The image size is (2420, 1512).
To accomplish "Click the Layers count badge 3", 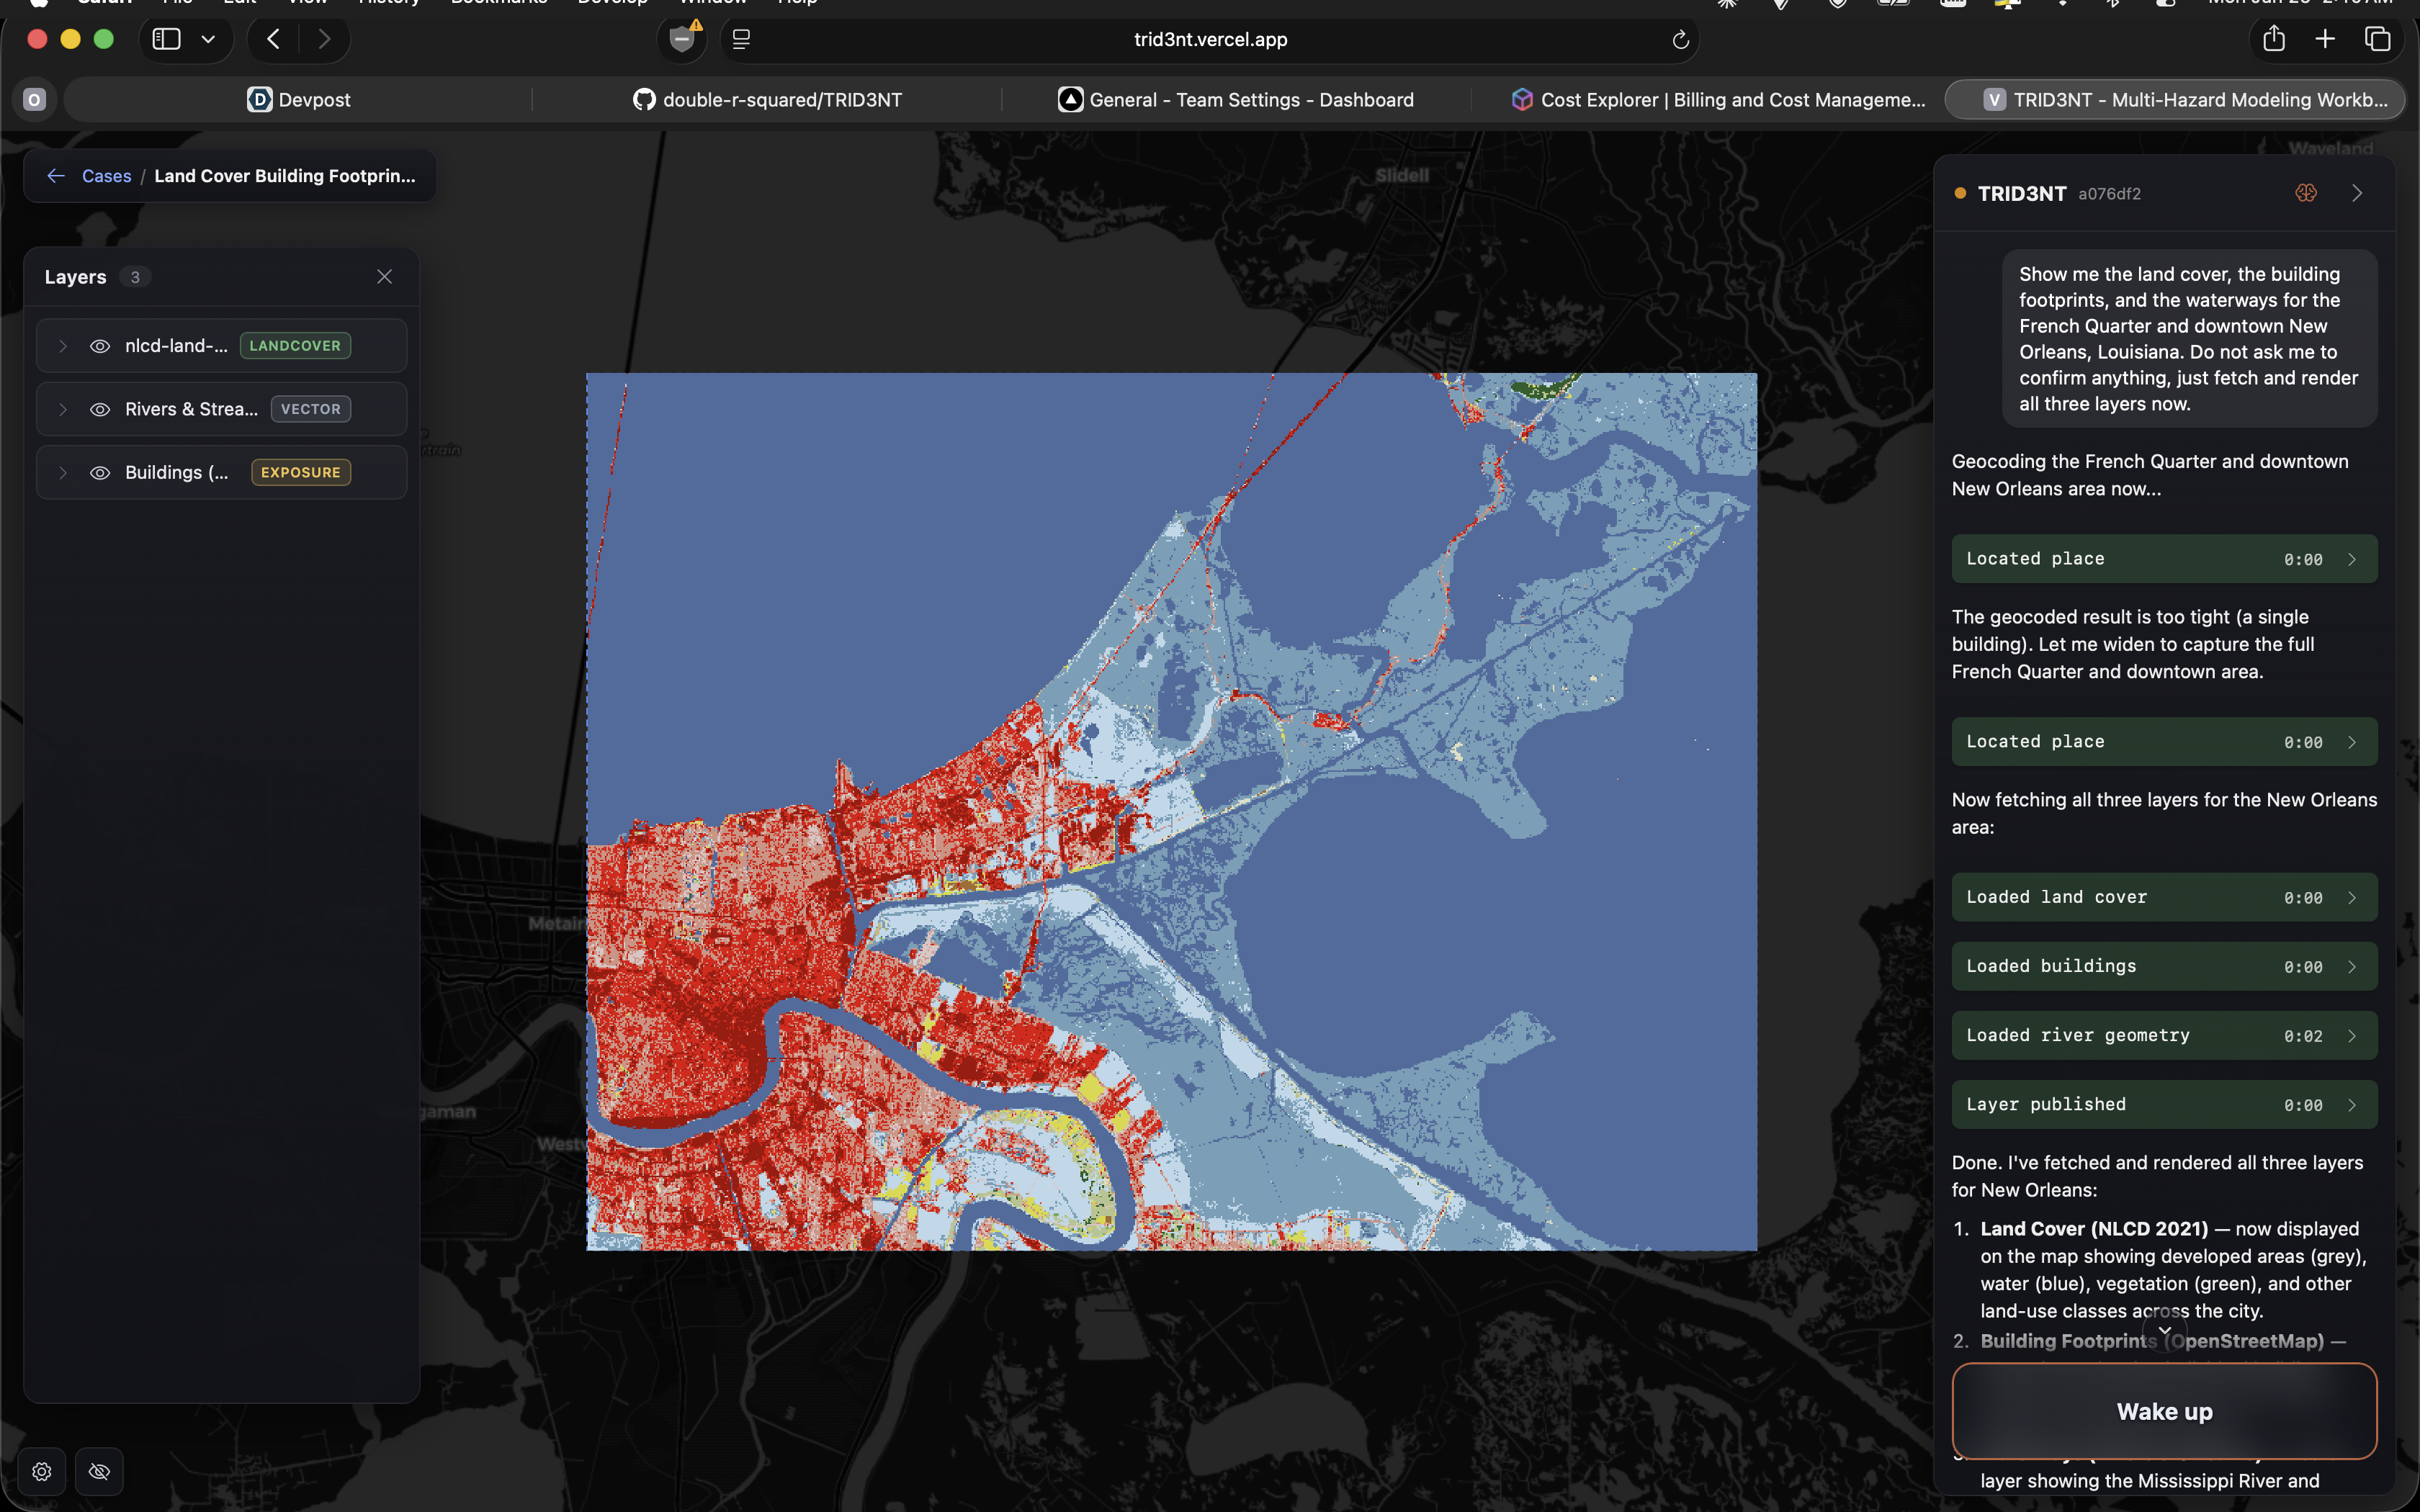I will coord(135,277).
